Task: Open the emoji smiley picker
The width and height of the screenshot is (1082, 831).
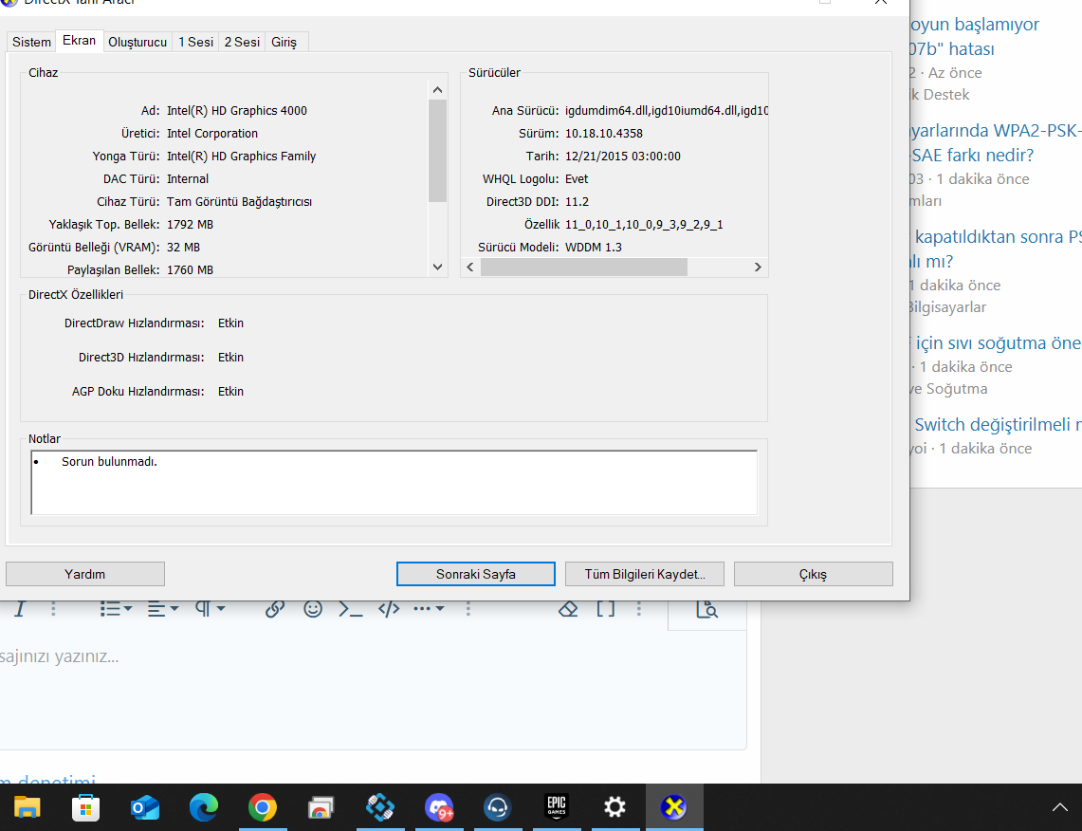Action: click(x=313, y=609)
